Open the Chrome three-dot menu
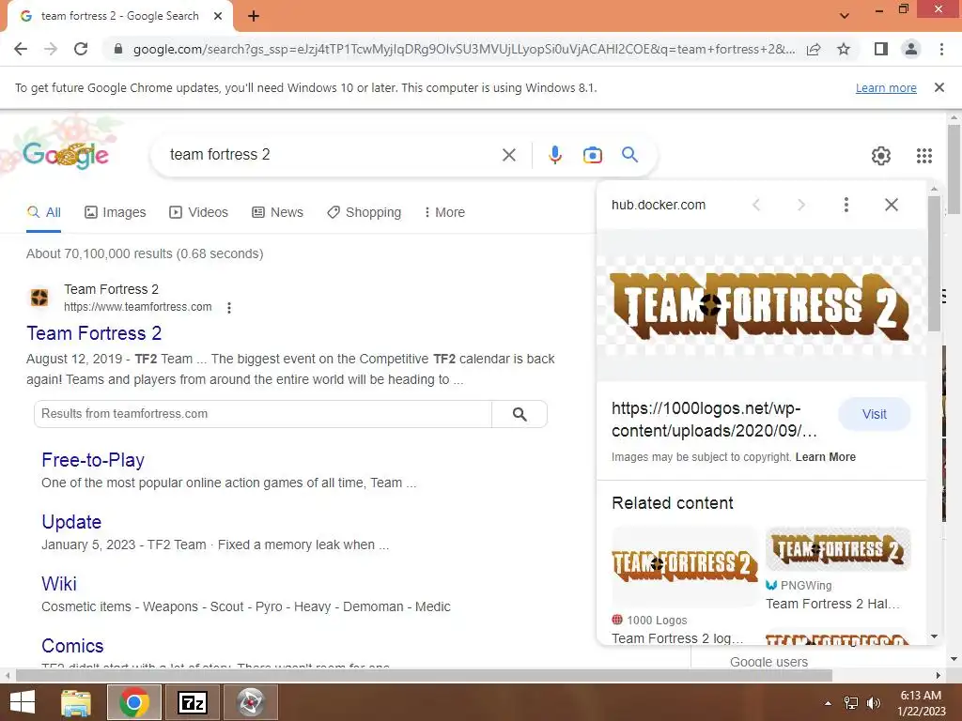Viewport: 962px width, 721px height. (x=941, y=49)
